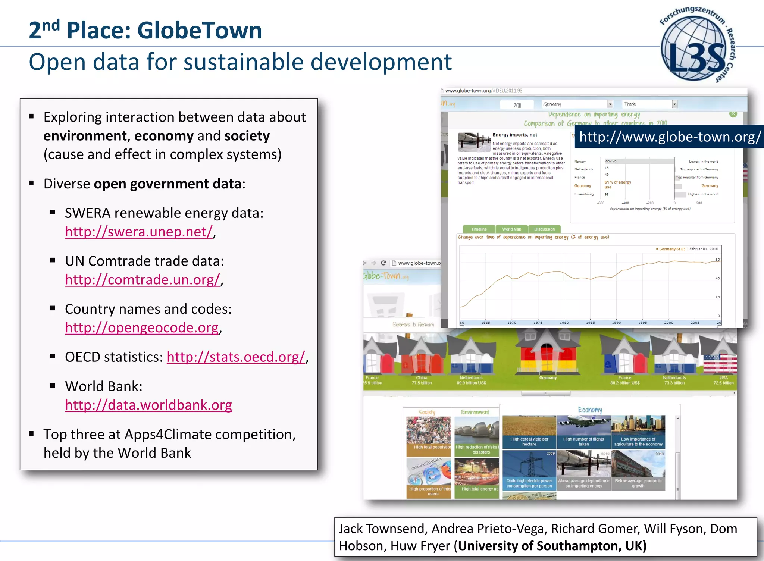The width and height of the screenshot is (764, 561).
Task: Switch to the World Map tab
Action: click(x=511, y=229)
